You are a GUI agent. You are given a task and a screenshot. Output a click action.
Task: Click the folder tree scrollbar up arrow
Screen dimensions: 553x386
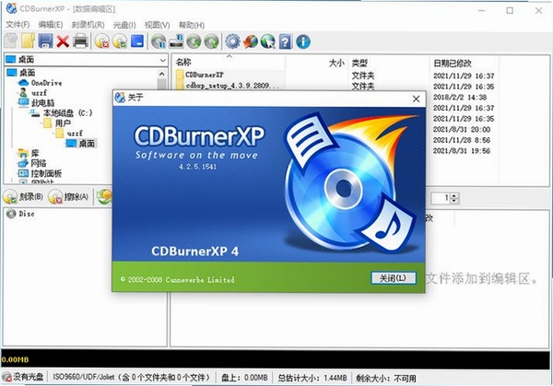pyautogui.click(x=161, y=74)
